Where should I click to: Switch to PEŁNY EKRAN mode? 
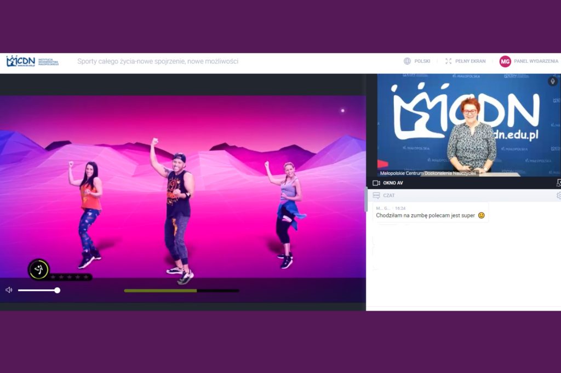470,61
